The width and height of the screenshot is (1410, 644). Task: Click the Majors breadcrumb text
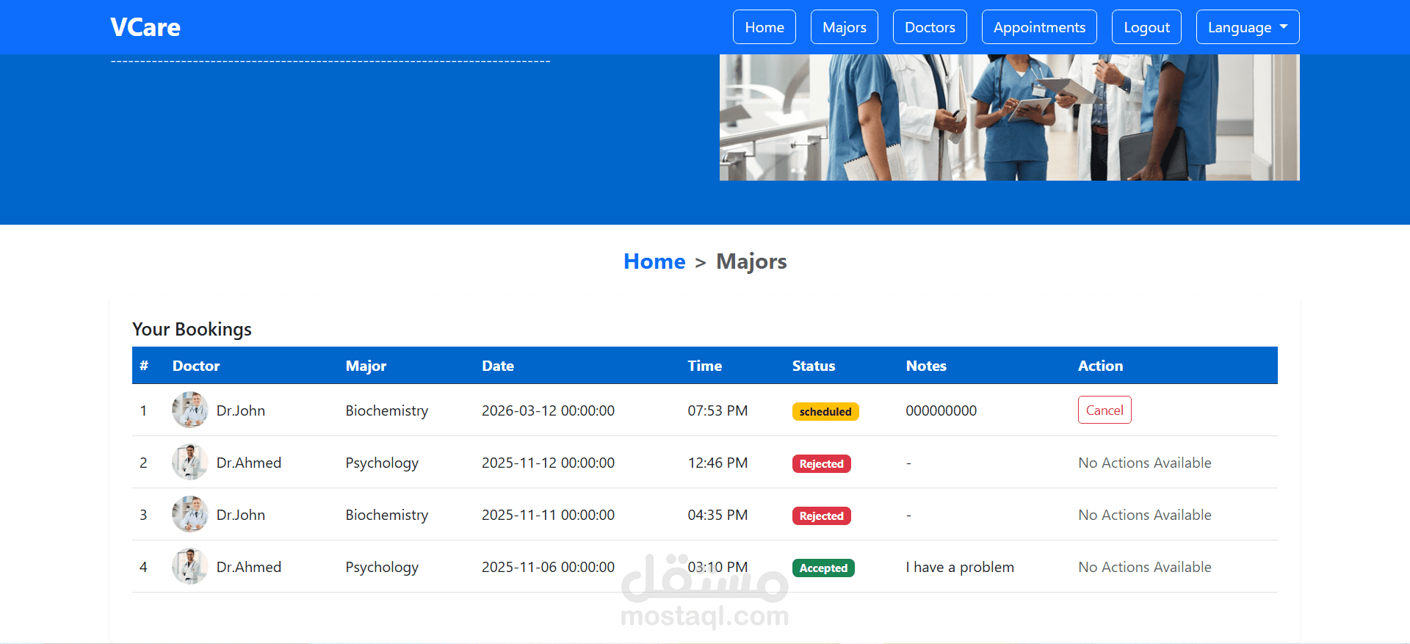click(x=751, y=261)
